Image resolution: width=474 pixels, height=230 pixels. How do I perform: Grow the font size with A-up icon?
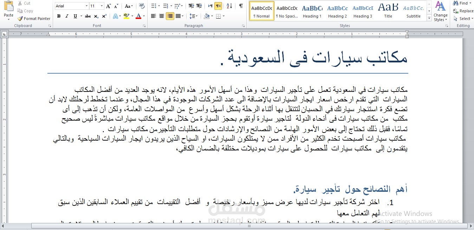[x=108, y=6]
